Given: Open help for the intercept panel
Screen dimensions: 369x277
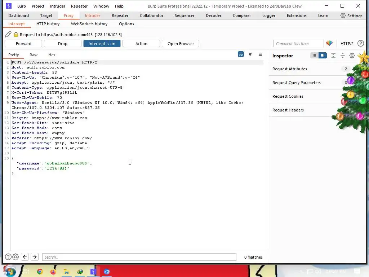Looking at the screenshot, I should [360, 43].
